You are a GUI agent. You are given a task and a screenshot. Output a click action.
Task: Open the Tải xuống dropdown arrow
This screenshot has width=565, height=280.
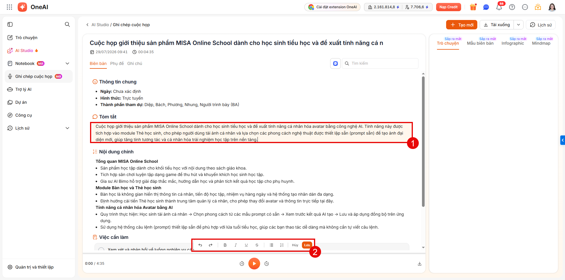pyautogui.click(x=519, y=25)
